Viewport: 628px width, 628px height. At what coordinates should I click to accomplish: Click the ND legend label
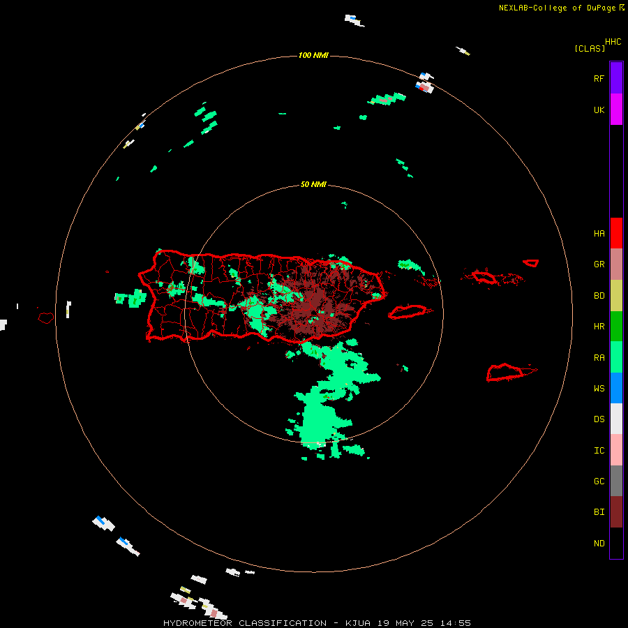point(599,544)
